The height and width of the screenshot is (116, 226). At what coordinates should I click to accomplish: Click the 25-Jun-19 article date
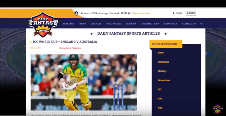point(35,48)
